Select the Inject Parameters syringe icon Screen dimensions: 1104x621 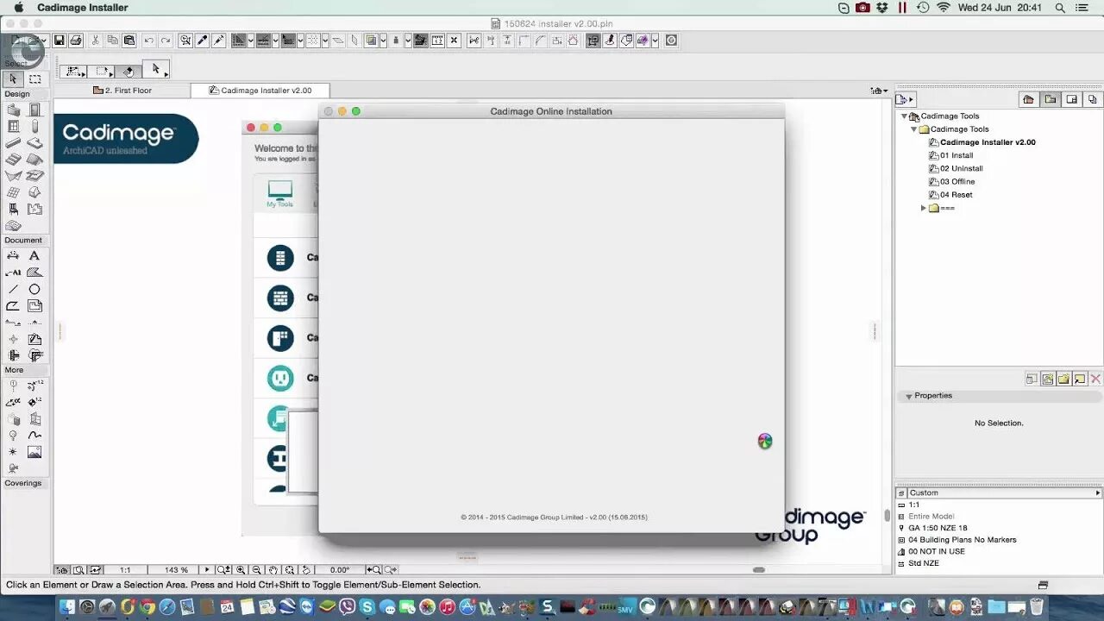[x=219, y=41]
